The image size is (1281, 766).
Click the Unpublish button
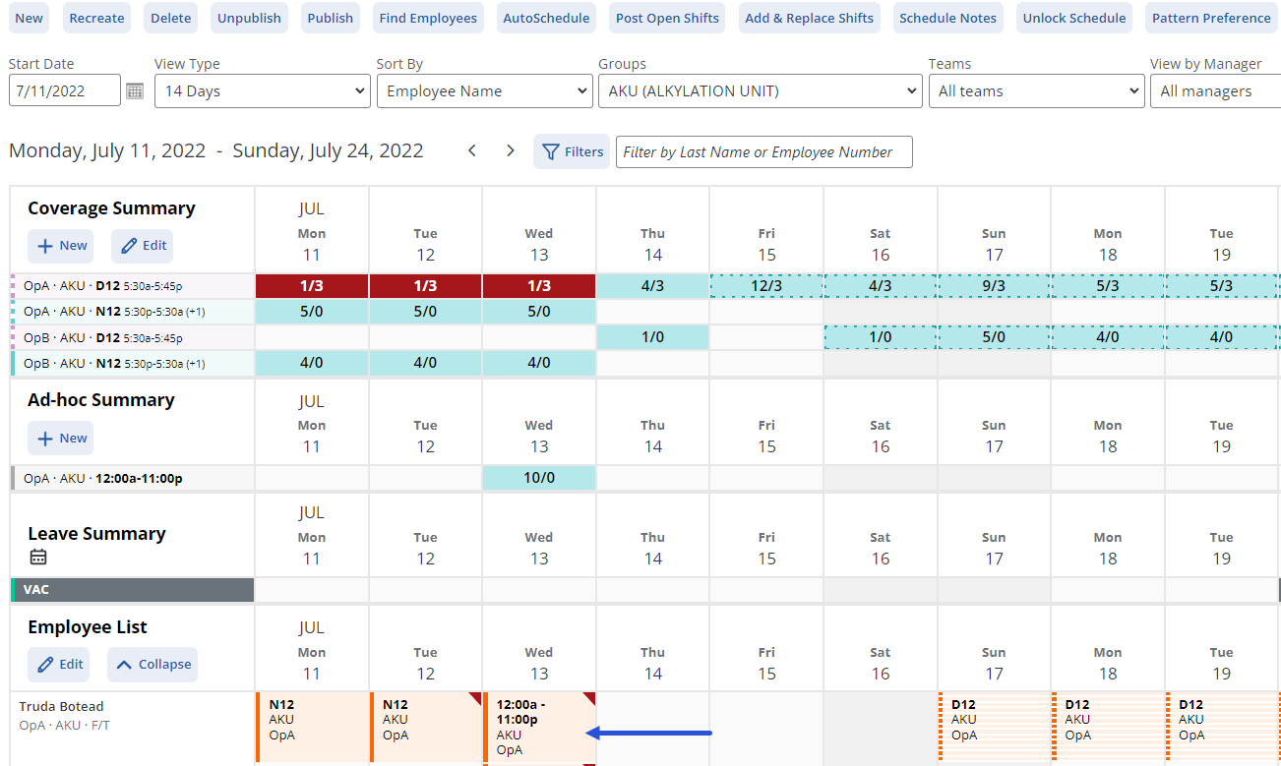pyautogui.click(x=249, y=18)
